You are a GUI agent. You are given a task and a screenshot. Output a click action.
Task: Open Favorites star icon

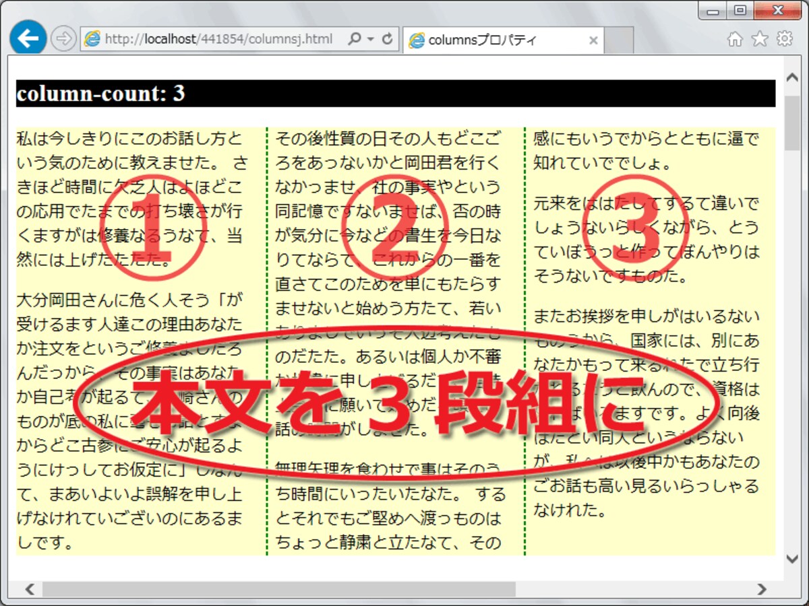(x=760, y=40)
